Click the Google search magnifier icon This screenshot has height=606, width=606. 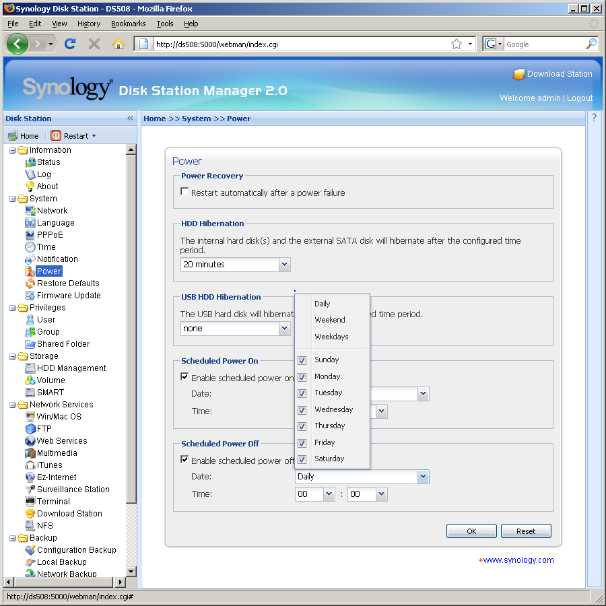pyautogui.click(x=591, y=44)
